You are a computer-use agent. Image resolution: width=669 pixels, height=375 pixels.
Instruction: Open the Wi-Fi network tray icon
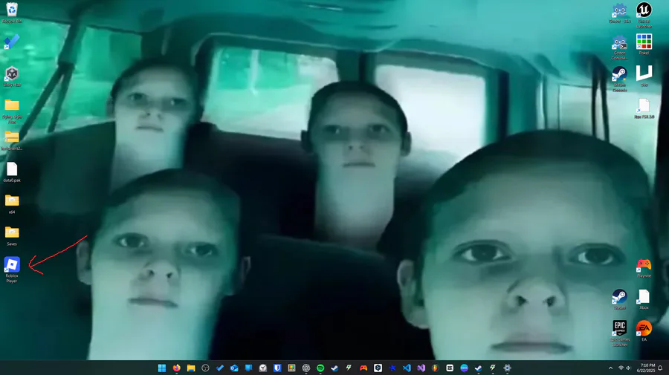(x=621, y=368)
